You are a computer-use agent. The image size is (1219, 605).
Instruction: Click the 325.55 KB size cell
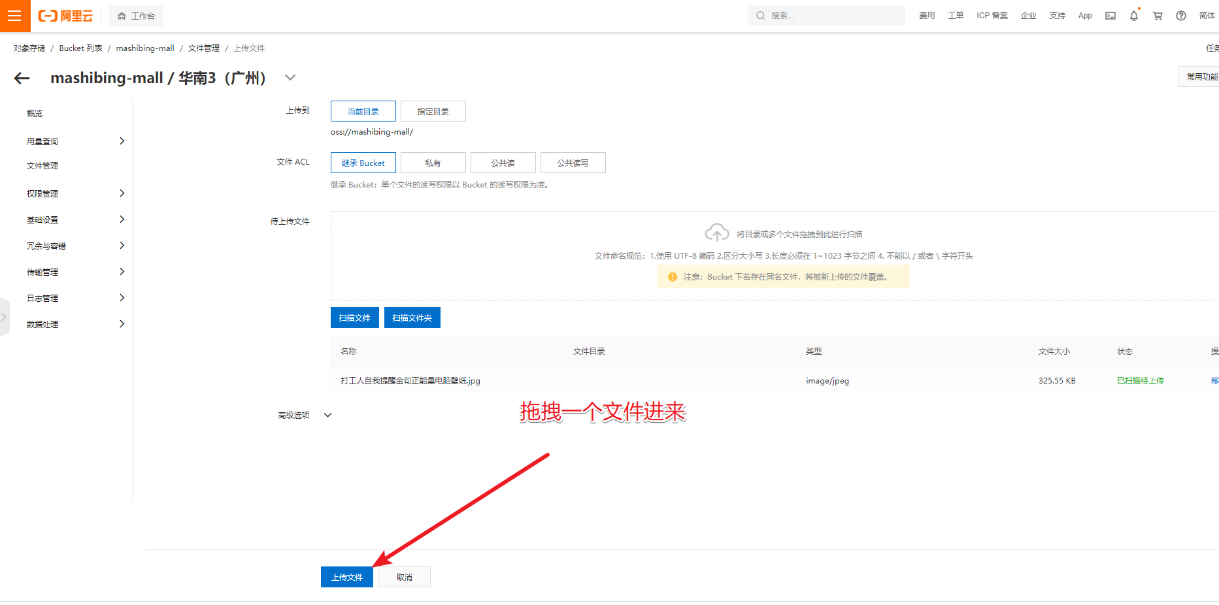coord(1057,381)
